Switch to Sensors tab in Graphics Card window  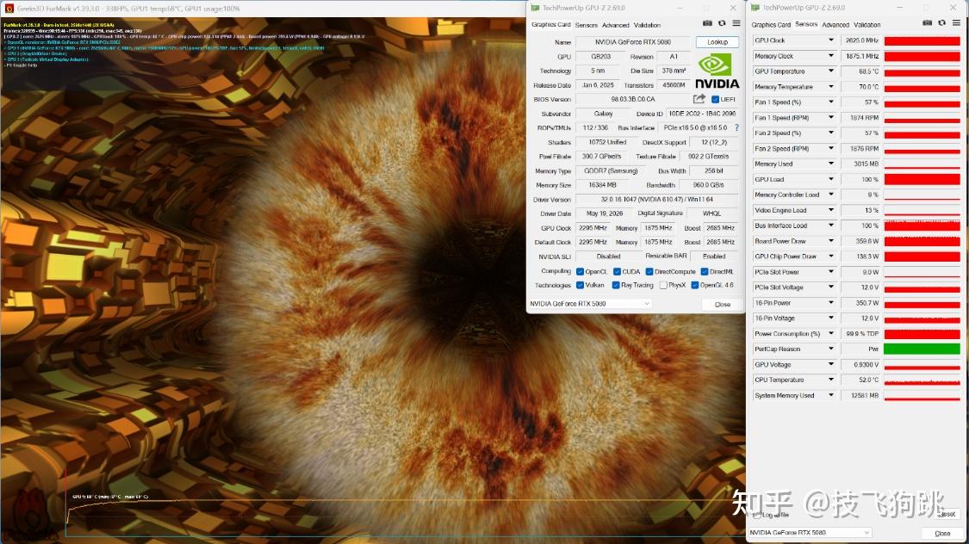586,25
